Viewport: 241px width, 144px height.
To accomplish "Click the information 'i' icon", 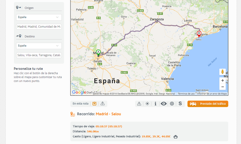I will pyautogui.click(x=155, y=104).
